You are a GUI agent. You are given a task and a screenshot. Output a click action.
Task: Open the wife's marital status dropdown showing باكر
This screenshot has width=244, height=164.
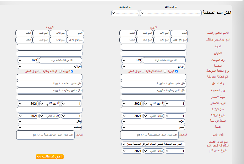[x=50, y=121]
